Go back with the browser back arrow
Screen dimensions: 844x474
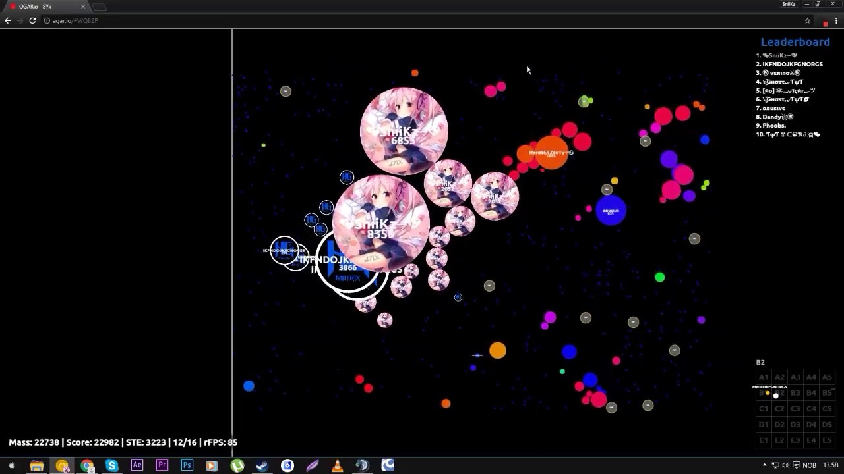pos(8,20)
